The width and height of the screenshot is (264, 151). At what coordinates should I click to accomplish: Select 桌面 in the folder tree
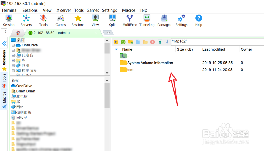tap(18, 40)
